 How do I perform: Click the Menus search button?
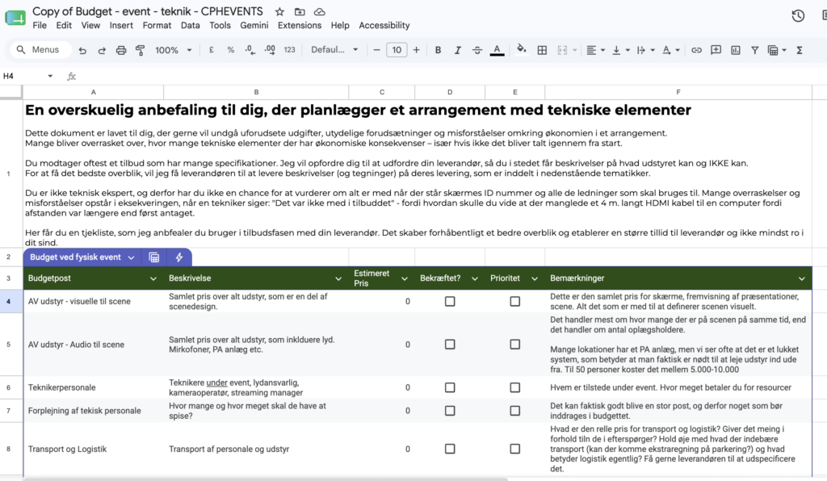point(38,49)
